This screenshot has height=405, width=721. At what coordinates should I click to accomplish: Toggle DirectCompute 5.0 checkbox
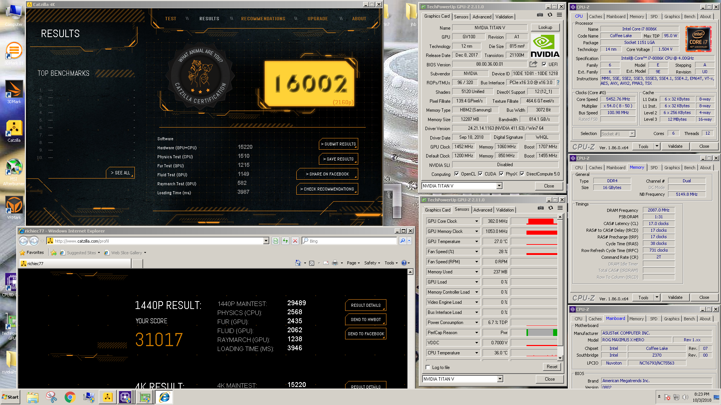pos(522,174)
